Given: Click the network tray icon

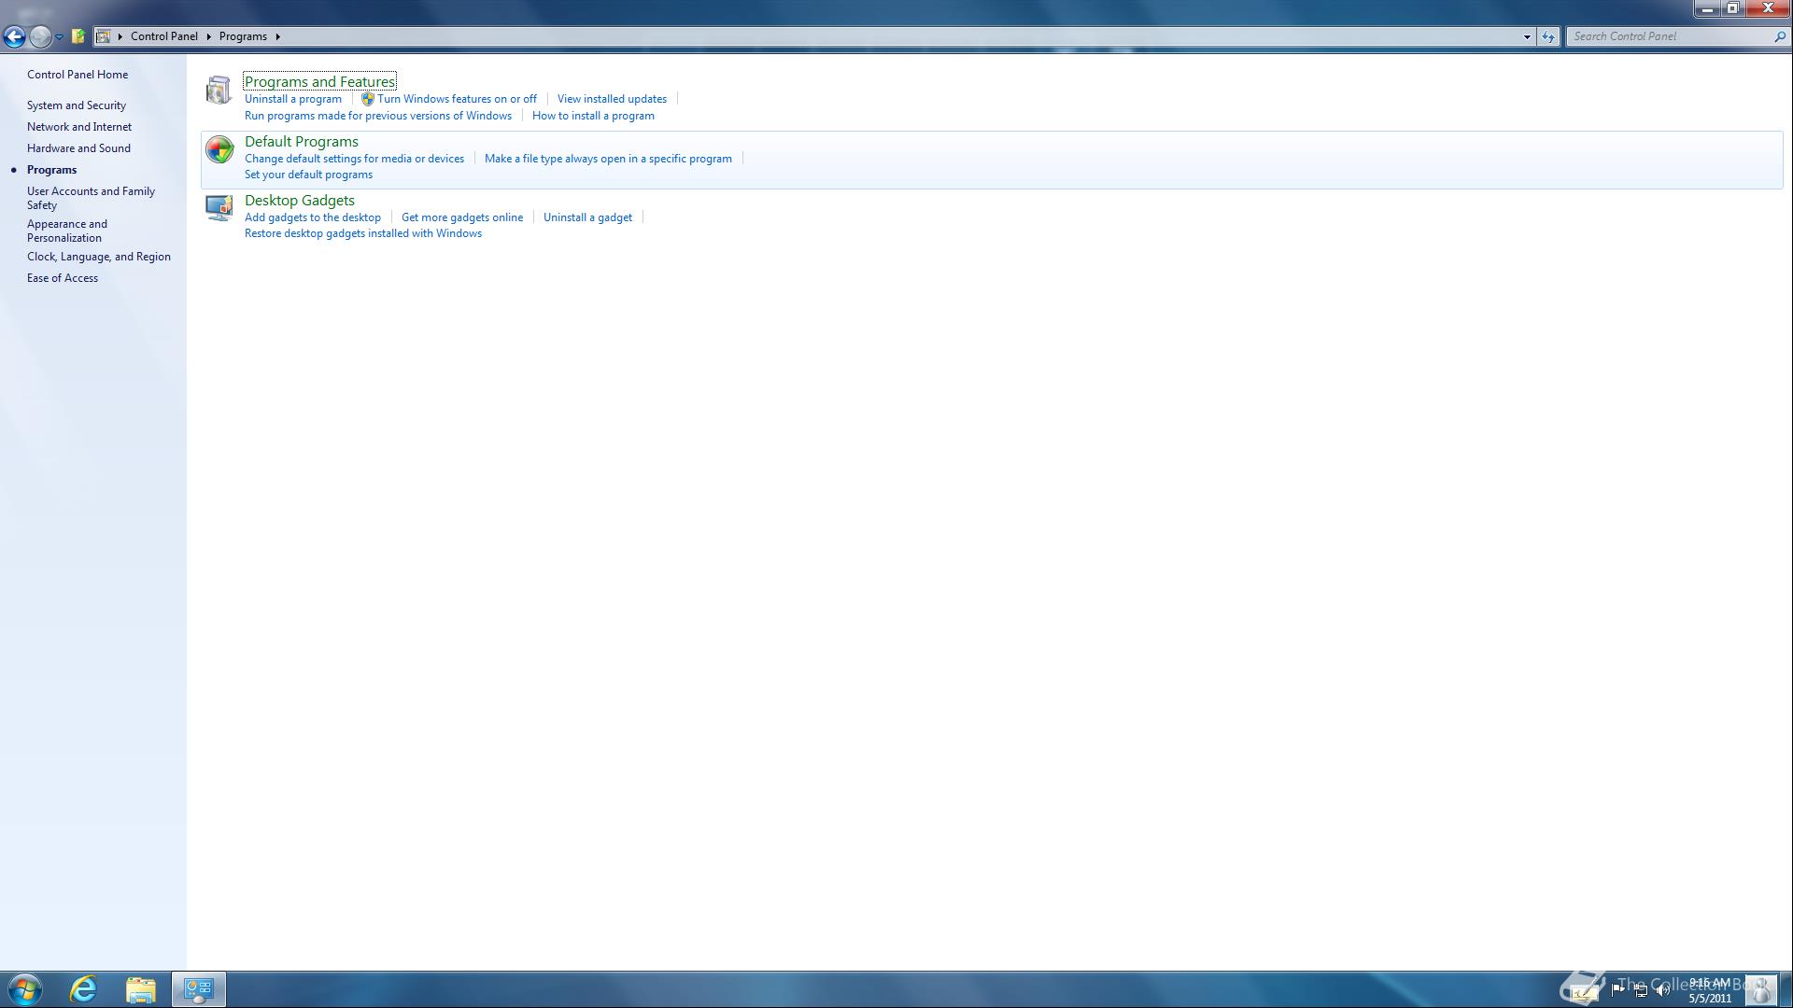Looking at the screenshot, I should 1641,990.
